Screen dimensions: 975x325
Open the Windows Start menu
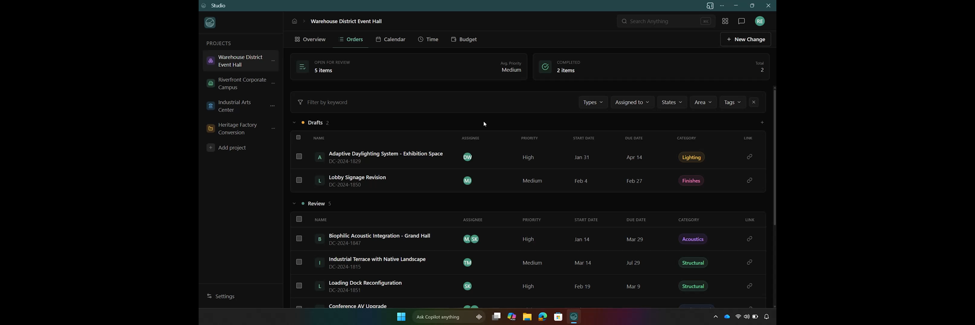coord(401,317)
